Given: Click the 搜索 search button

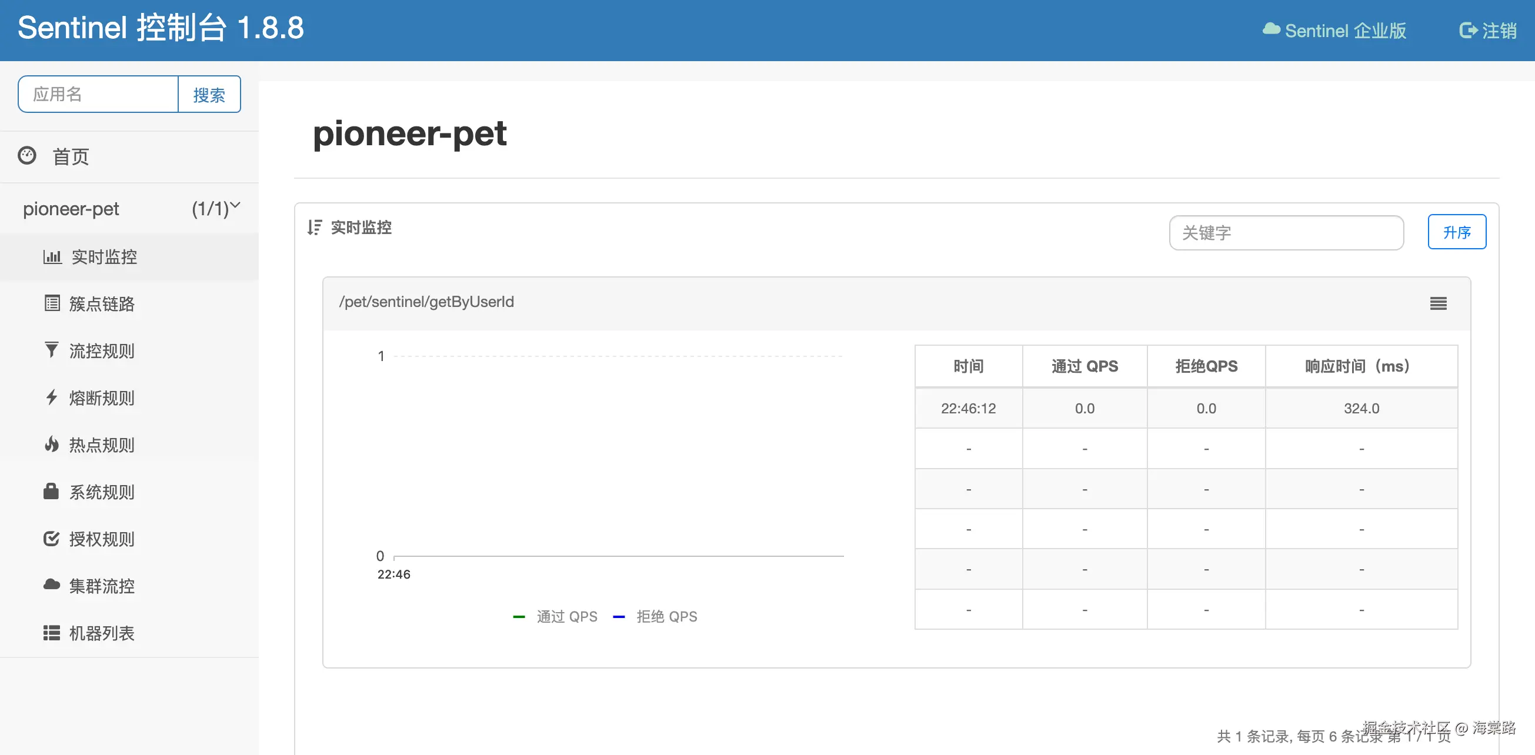Looking at the screenshot, I should tap(209, 94).
